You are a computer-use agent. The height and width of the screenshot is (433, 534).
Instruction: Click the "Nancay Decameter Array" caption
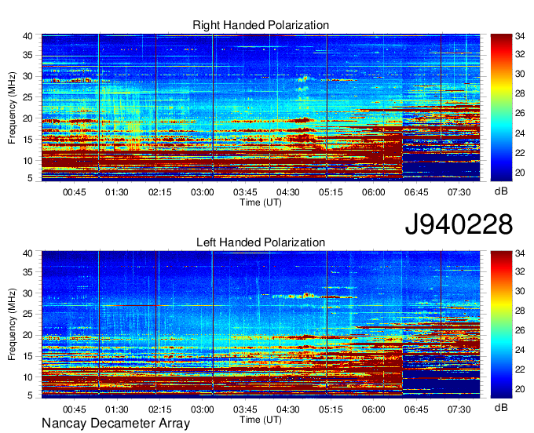(115, 424)
